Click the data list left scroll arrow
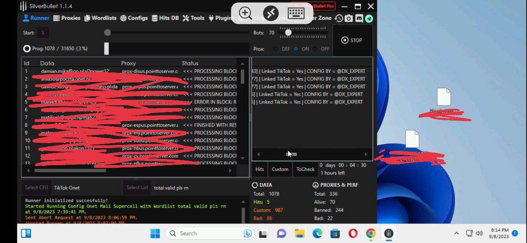Image resolution: width=527 pixels, height=243 pixels. tap(28, 171)
